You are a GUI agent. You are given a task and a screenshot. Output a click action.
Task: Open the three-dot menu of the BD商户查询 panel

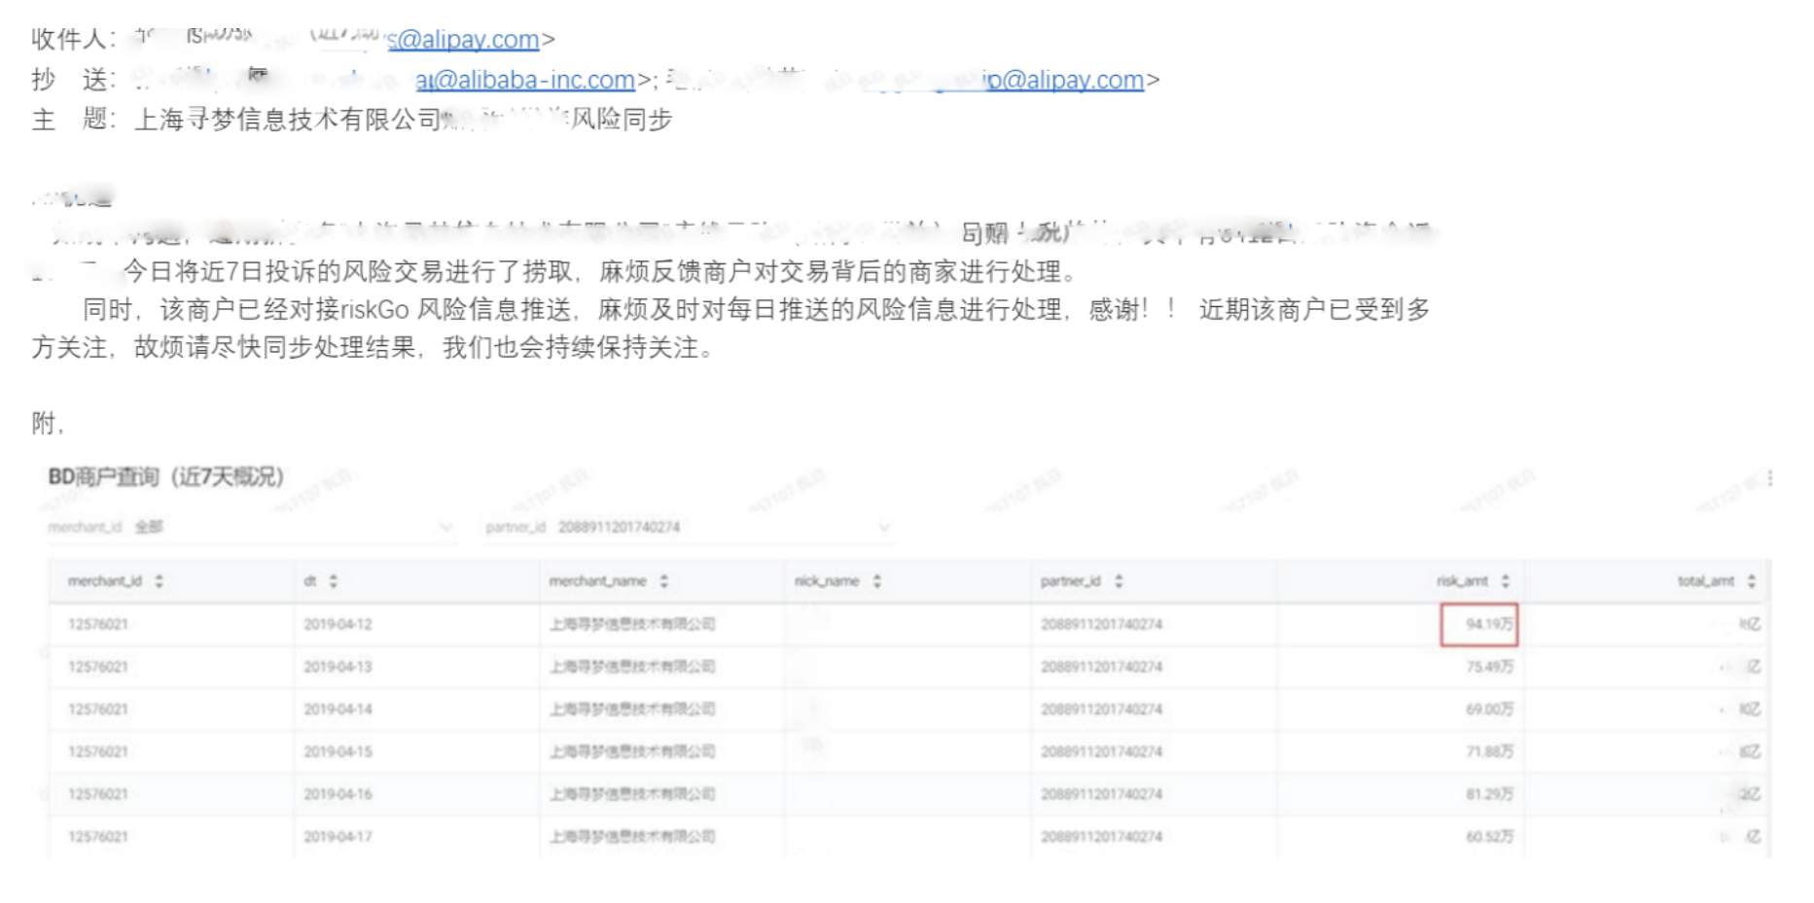1769,478
